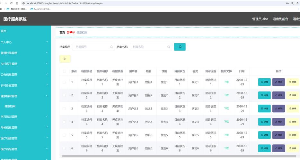The height and width of the screenshot is (160, 300).
Task: Download the 档案文件 for row 3
Action: coord(226,108)
